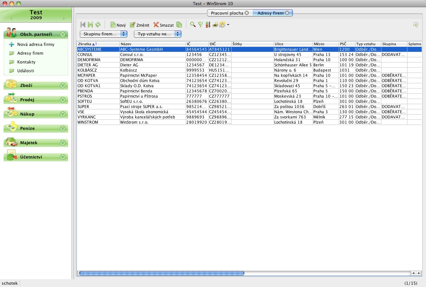The image size is (426, 287).
Task: Open the Typ vztahu dropdown
Action: (x=158, y=34)
